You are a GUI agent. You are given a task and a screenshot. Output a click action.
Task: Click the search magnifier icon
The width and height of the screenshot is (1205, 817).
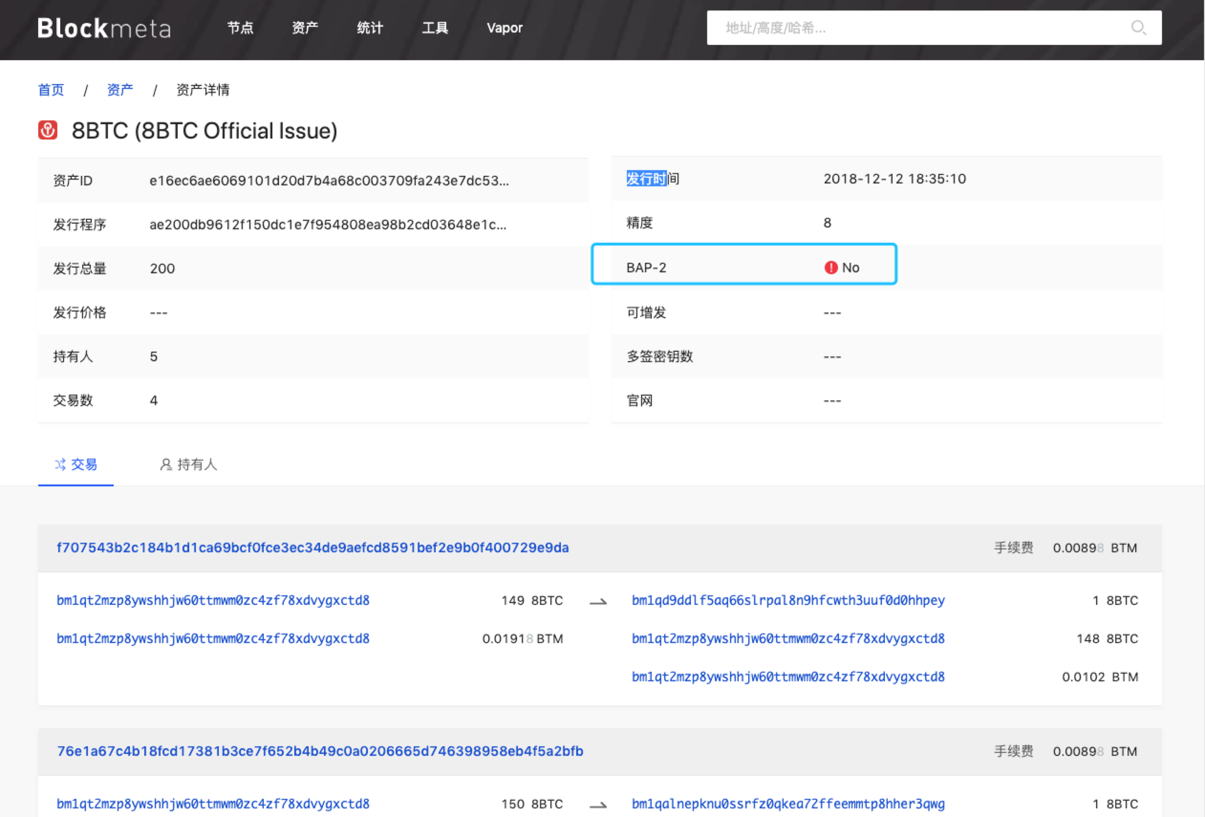pyautogui.click(x=1138, y=28)
